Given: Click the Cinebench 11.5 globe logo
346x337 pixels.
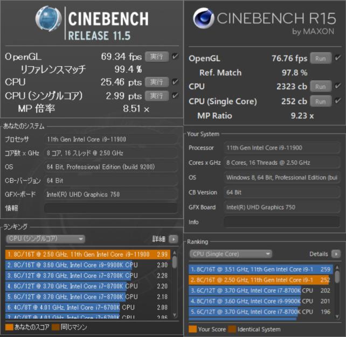Looking at the screenshot, I should [x=49, y=18].
